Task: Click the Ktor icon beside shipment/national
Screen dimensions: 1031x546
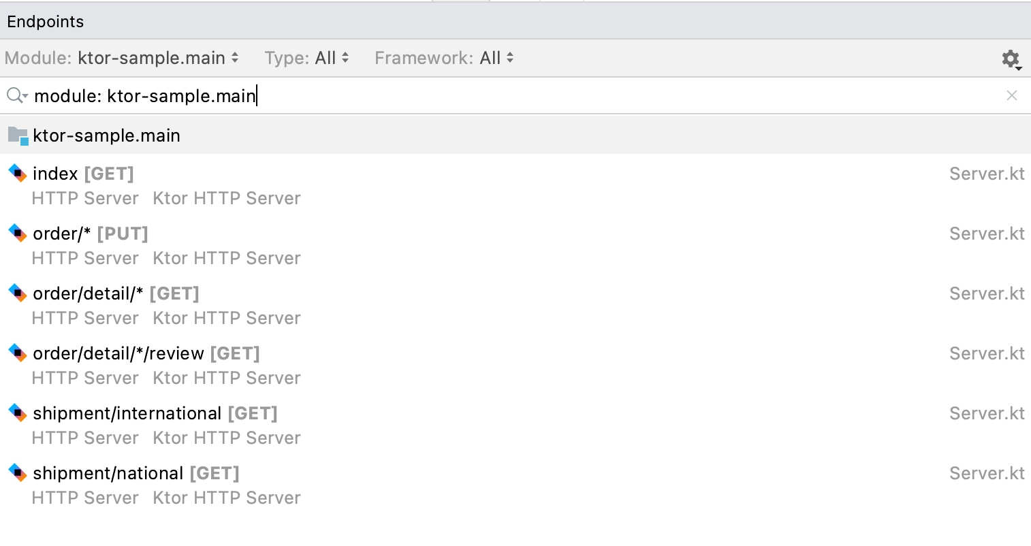Action: click(x=18, y=472)
